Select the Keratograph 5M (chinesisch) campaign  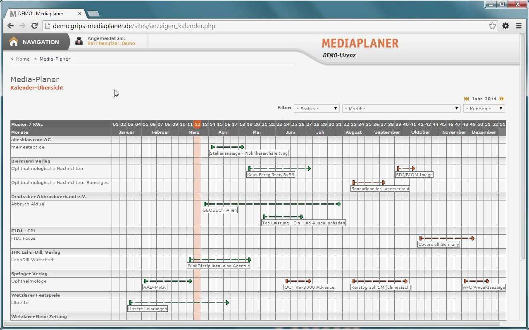pyautogui.click(x=381, y=287)
